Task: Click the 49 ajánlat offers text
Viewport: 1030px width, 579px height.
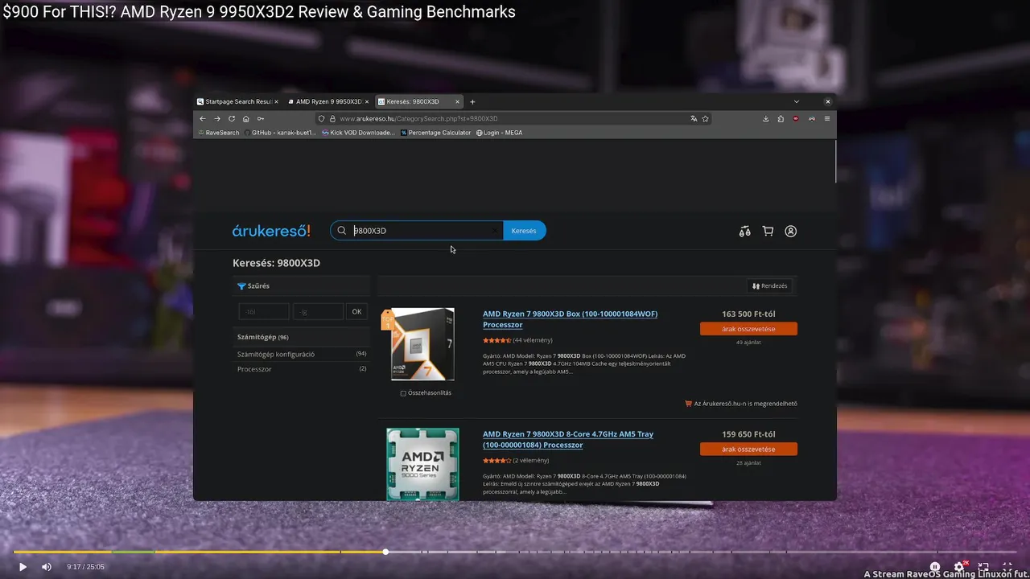Action: pyautogui.click(x=748, y=343)
